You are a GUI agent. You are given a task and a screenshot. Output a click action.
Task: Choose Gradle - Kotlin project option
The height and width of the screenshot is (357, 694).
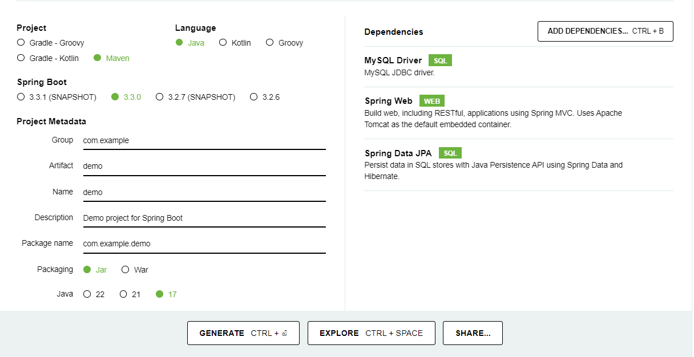tap(21, 58)
